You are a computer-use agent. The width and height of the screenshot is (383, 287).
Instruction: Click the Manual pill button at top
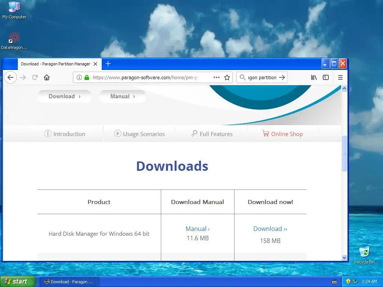pos(123,96)
